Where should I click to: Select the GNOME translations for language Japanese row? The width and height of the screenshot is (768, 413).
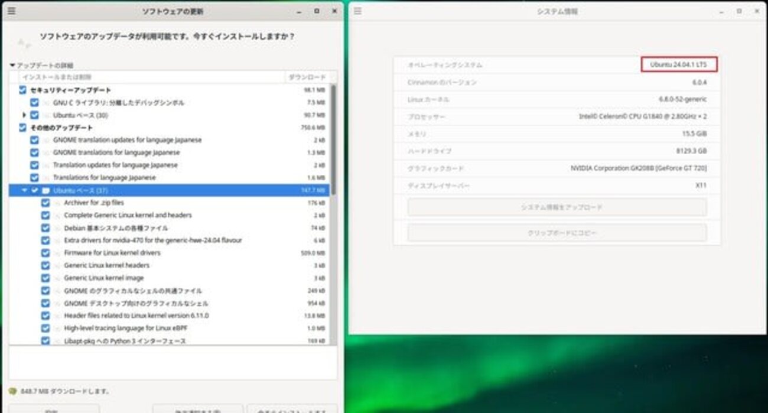[169, 152]
